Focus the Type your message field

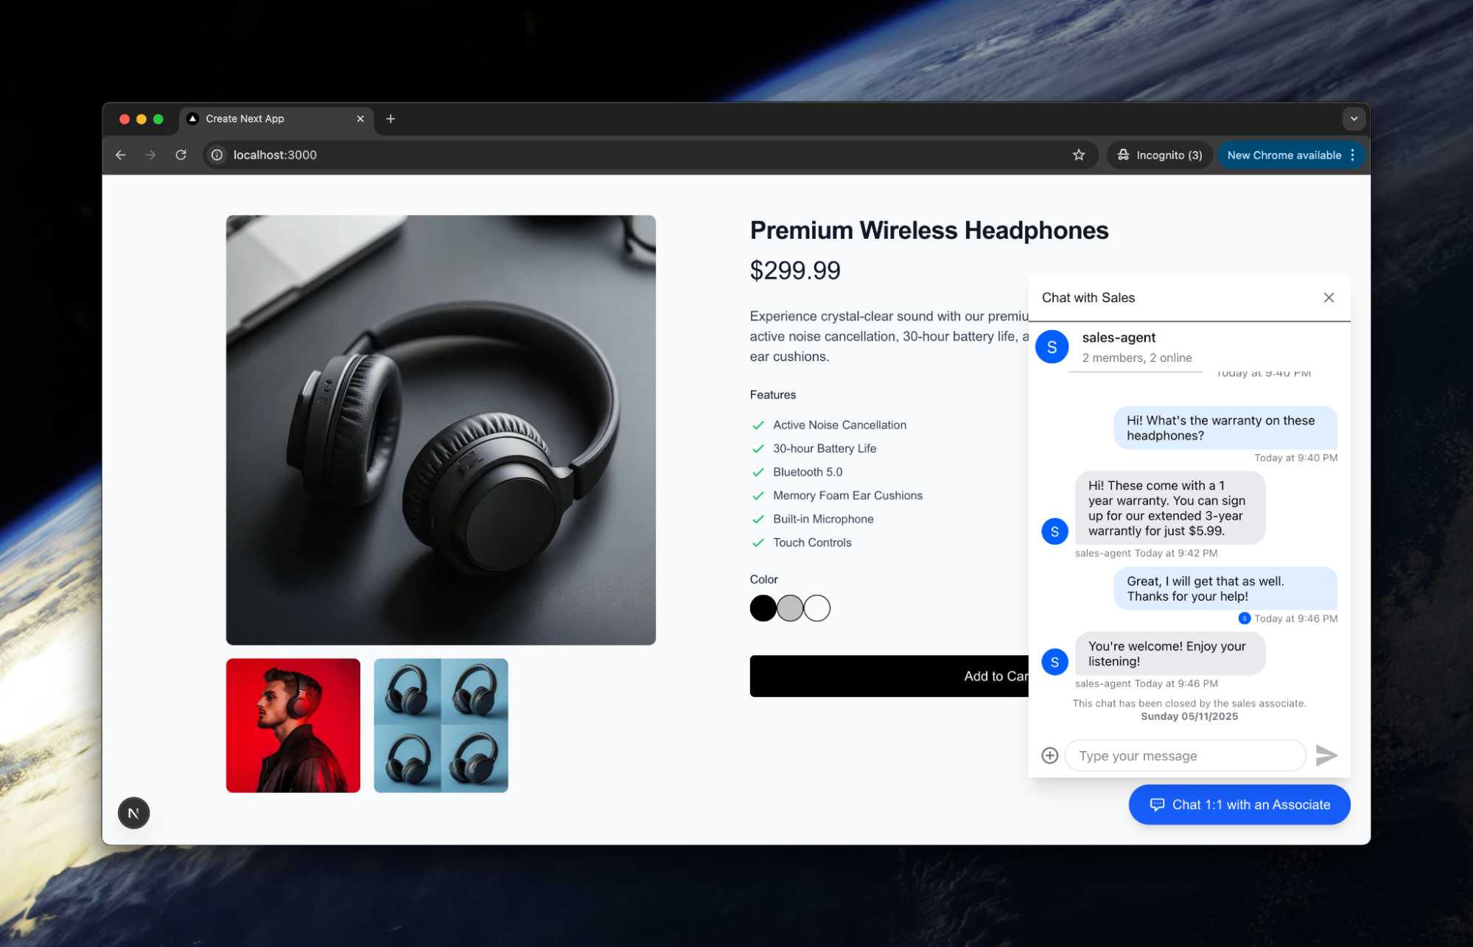[1184, 755]
